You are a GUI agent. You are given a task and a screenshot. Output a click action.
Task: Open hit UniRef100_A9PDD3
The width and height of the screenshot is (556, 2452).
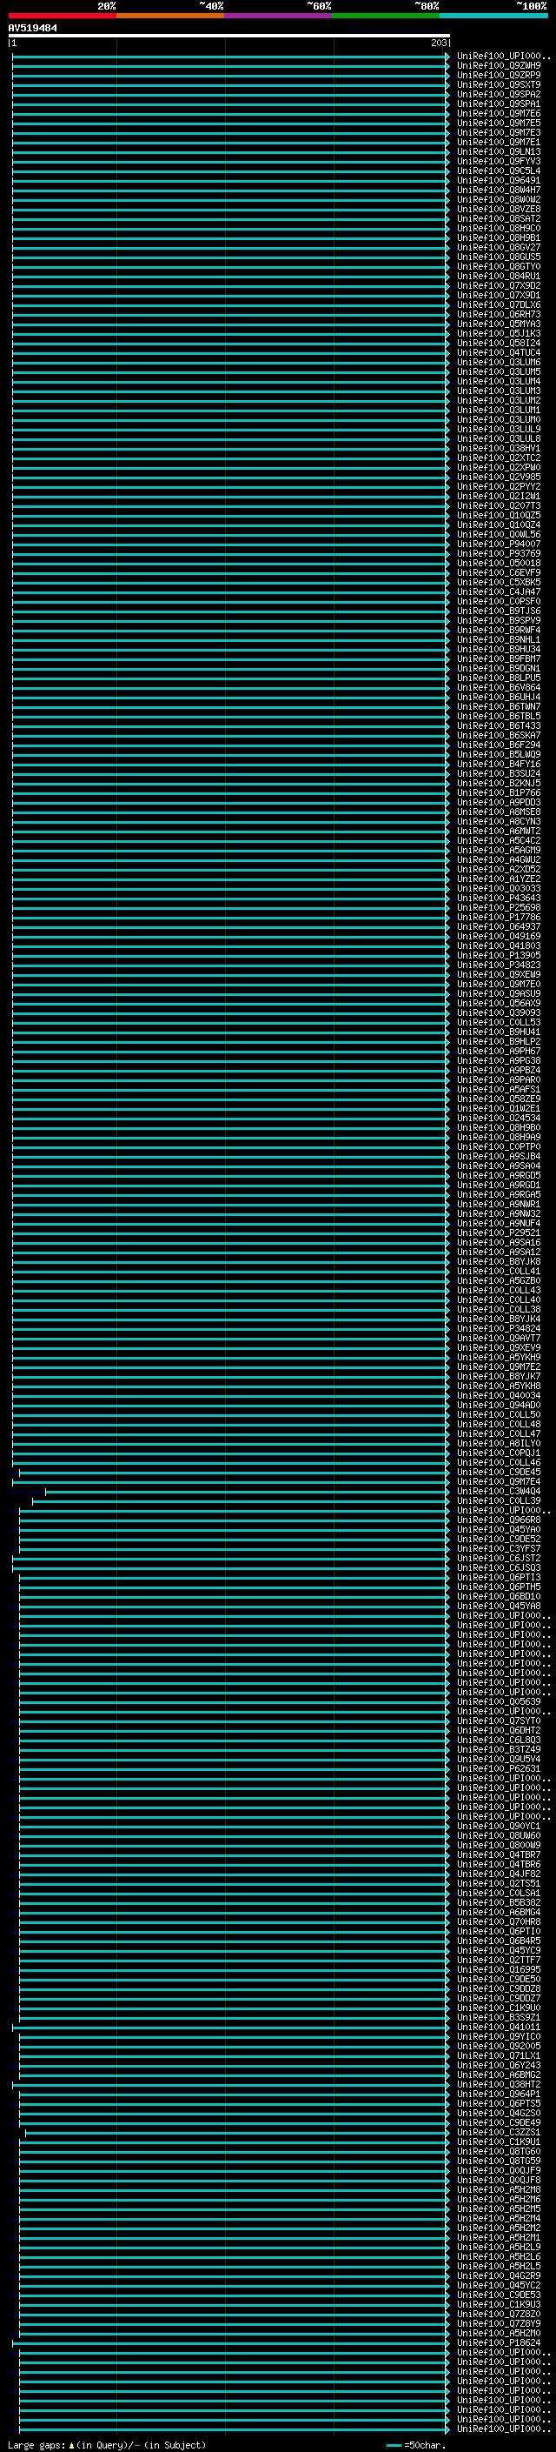499,803
